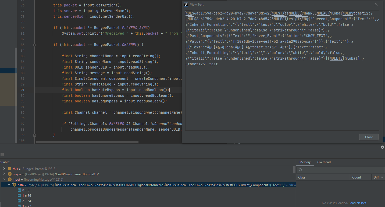Click the magnifier icon in Memory search field
This screenshot has width=385, height=207.
pyautogui.click(x=300, y=170)
